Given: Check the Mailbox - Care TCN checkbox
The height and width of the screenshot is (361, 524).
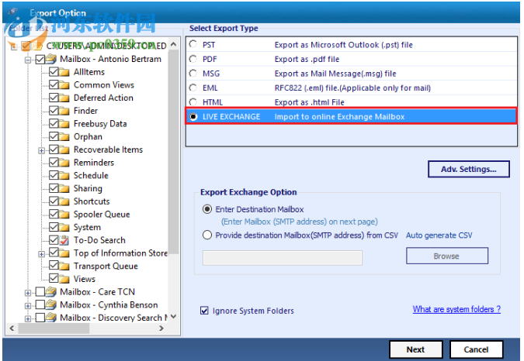Looking at the screenshot, I should 40,292.
